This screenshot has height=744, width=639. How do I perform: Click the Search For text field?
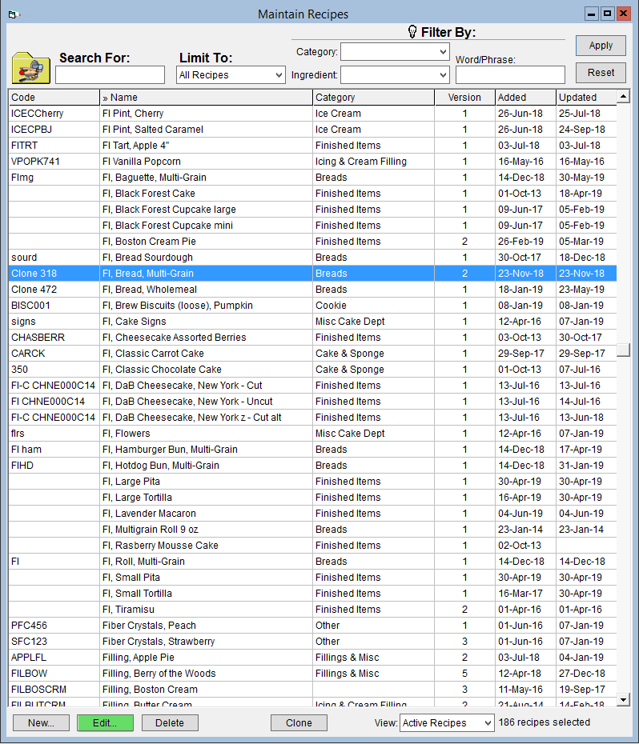pos(111,75)
